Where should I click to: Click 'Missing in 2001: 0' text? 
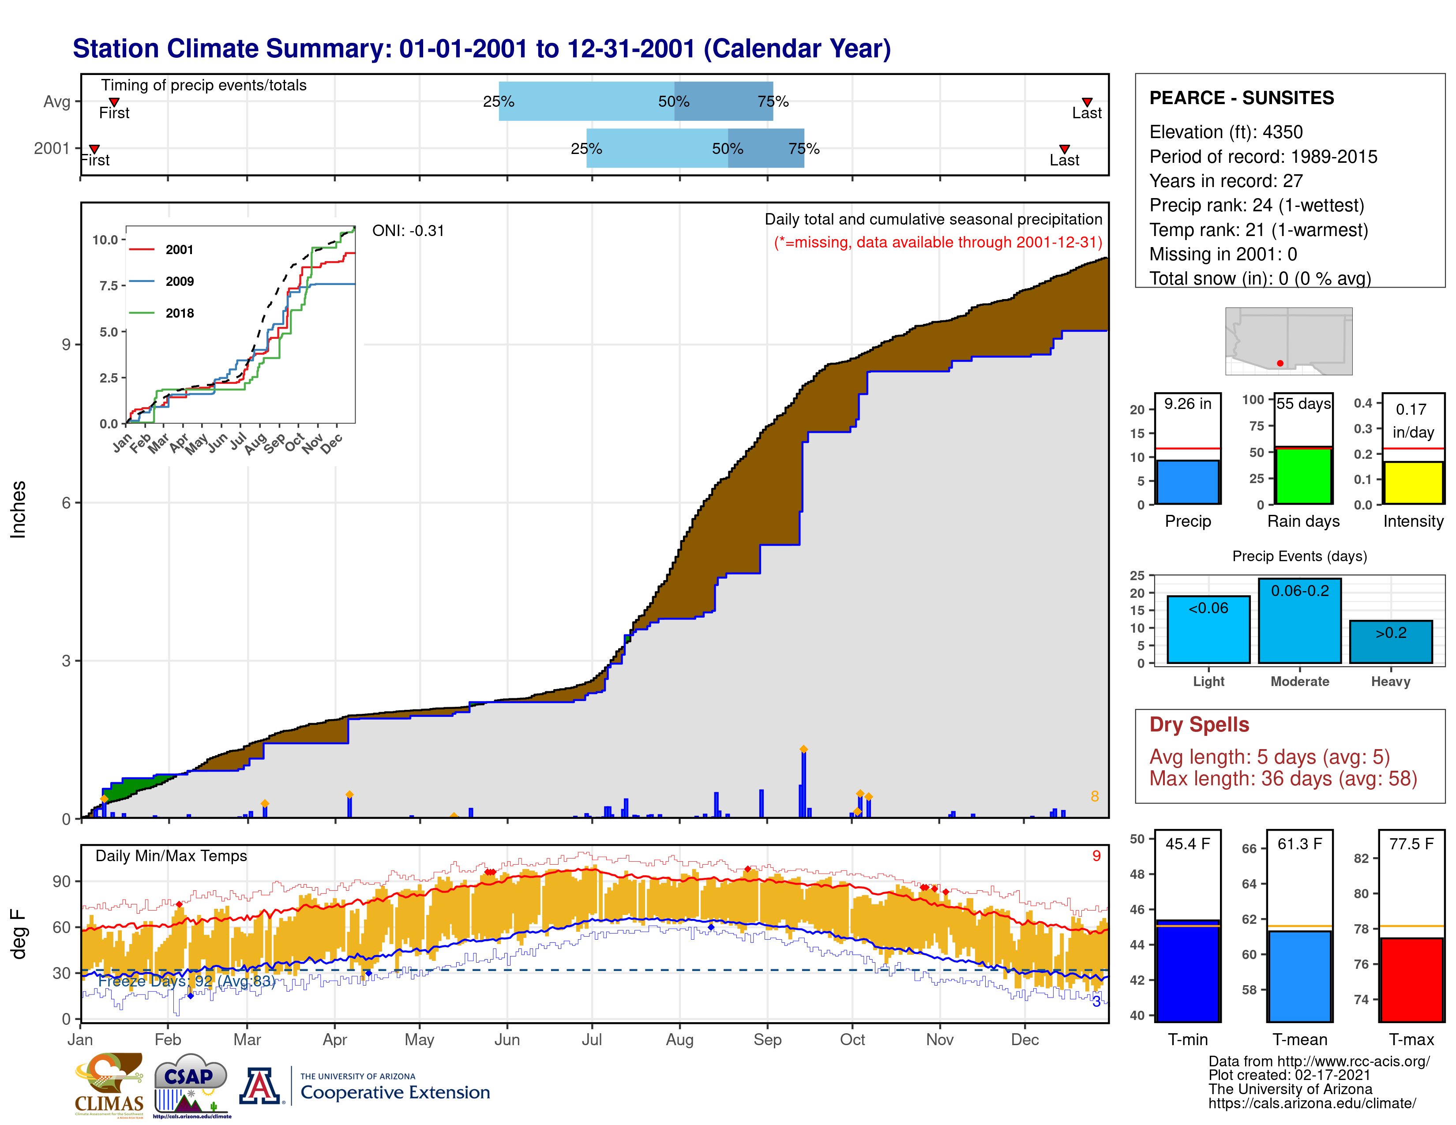(1223, 254)
